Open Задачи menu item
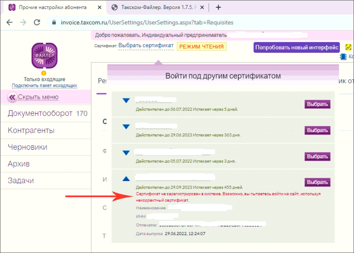Image resolution: width=354 pixels, height=253 pixels. [x=46, y=180]
